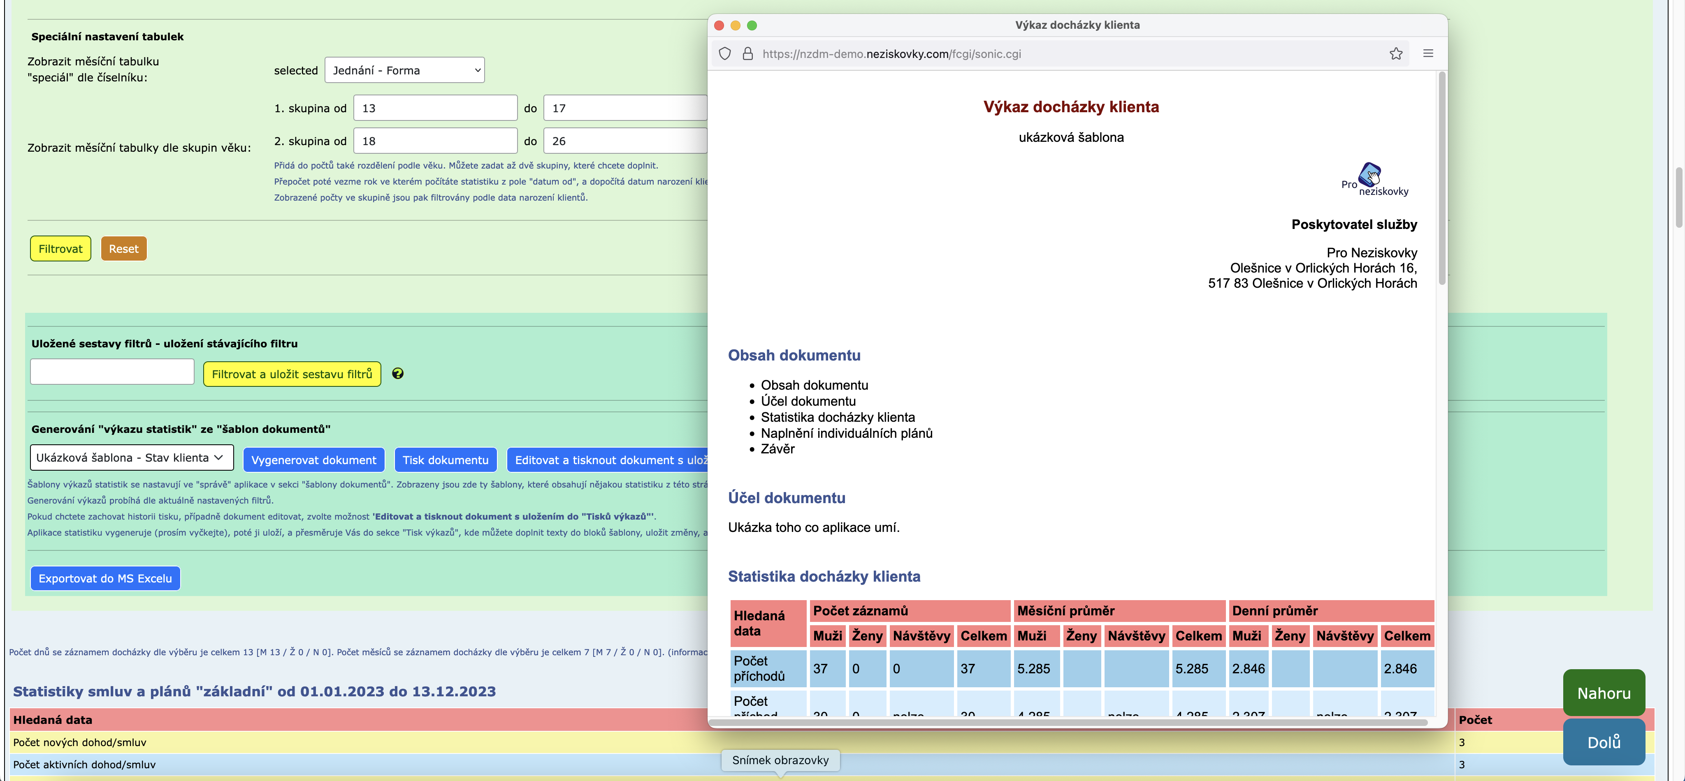
Task: Expand the Ukázková šablona template dropdown
Action: click(132, 458)
